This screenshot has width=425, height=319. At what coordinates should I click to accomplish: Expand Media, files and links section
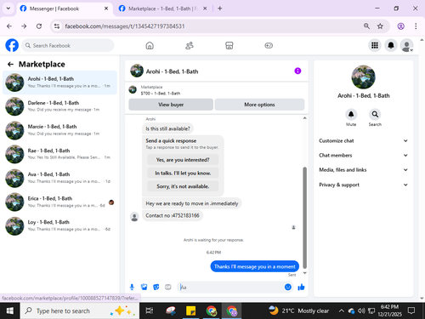click(x=364, y=170)
